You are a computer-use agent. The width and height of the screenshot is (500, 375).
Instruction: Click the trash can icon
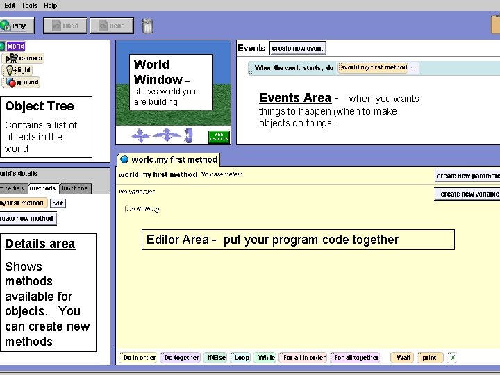tap(147, 26)
